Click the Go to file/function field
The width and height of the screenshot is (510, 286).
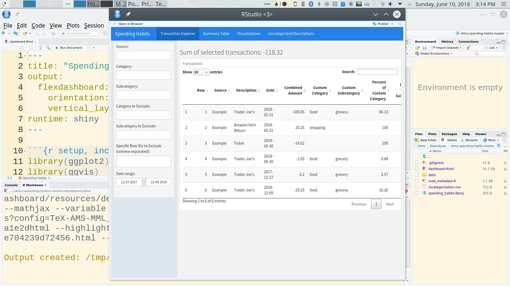click(79, 33)
